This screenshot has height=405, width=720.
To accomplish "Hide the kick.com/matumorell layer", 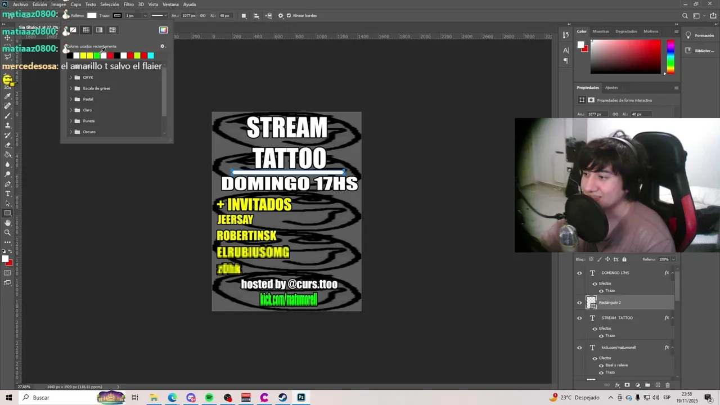I will (579, 348).
